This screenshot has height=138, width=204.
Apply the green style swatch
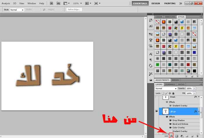click(x=158, y=64)
